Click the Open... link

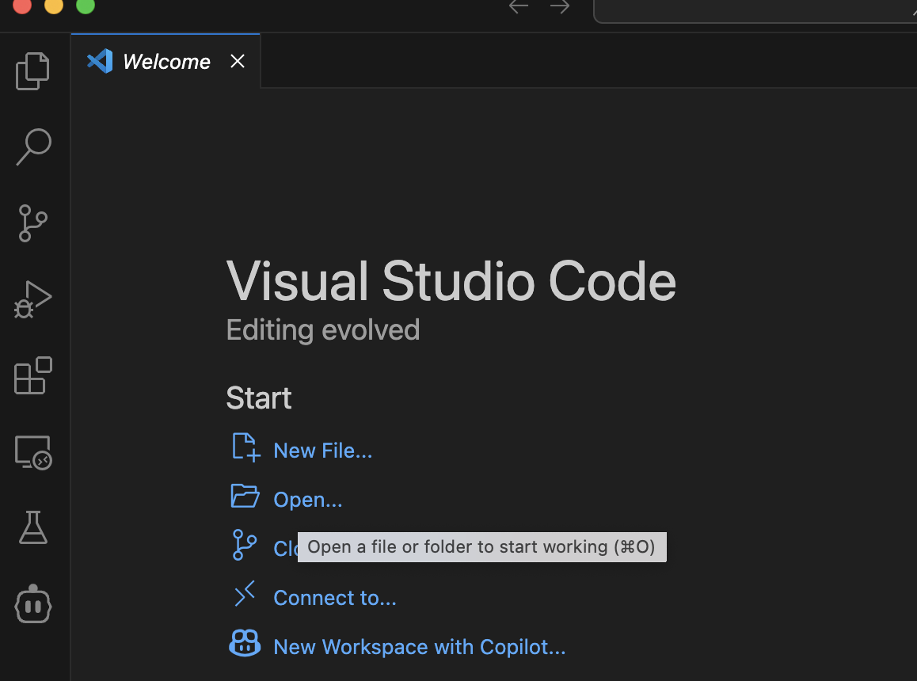[x=308, y=499]
